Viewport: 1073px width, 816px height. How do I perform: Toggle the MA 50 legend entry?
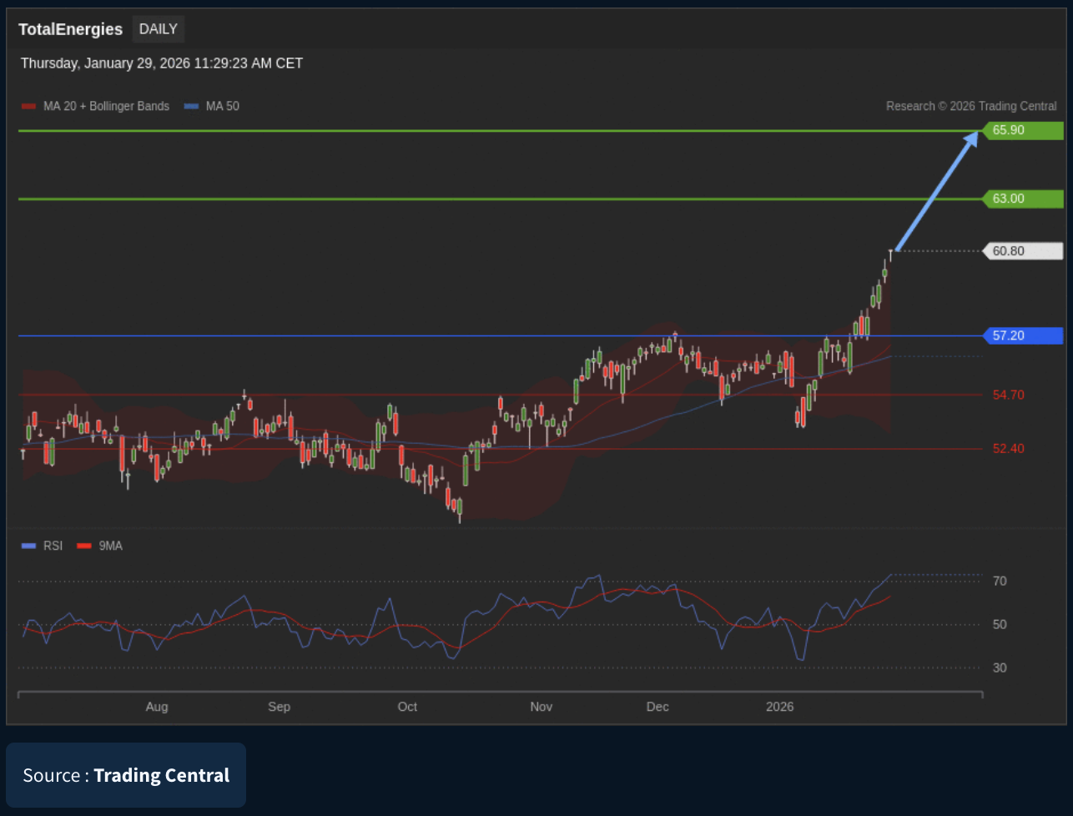212,107
